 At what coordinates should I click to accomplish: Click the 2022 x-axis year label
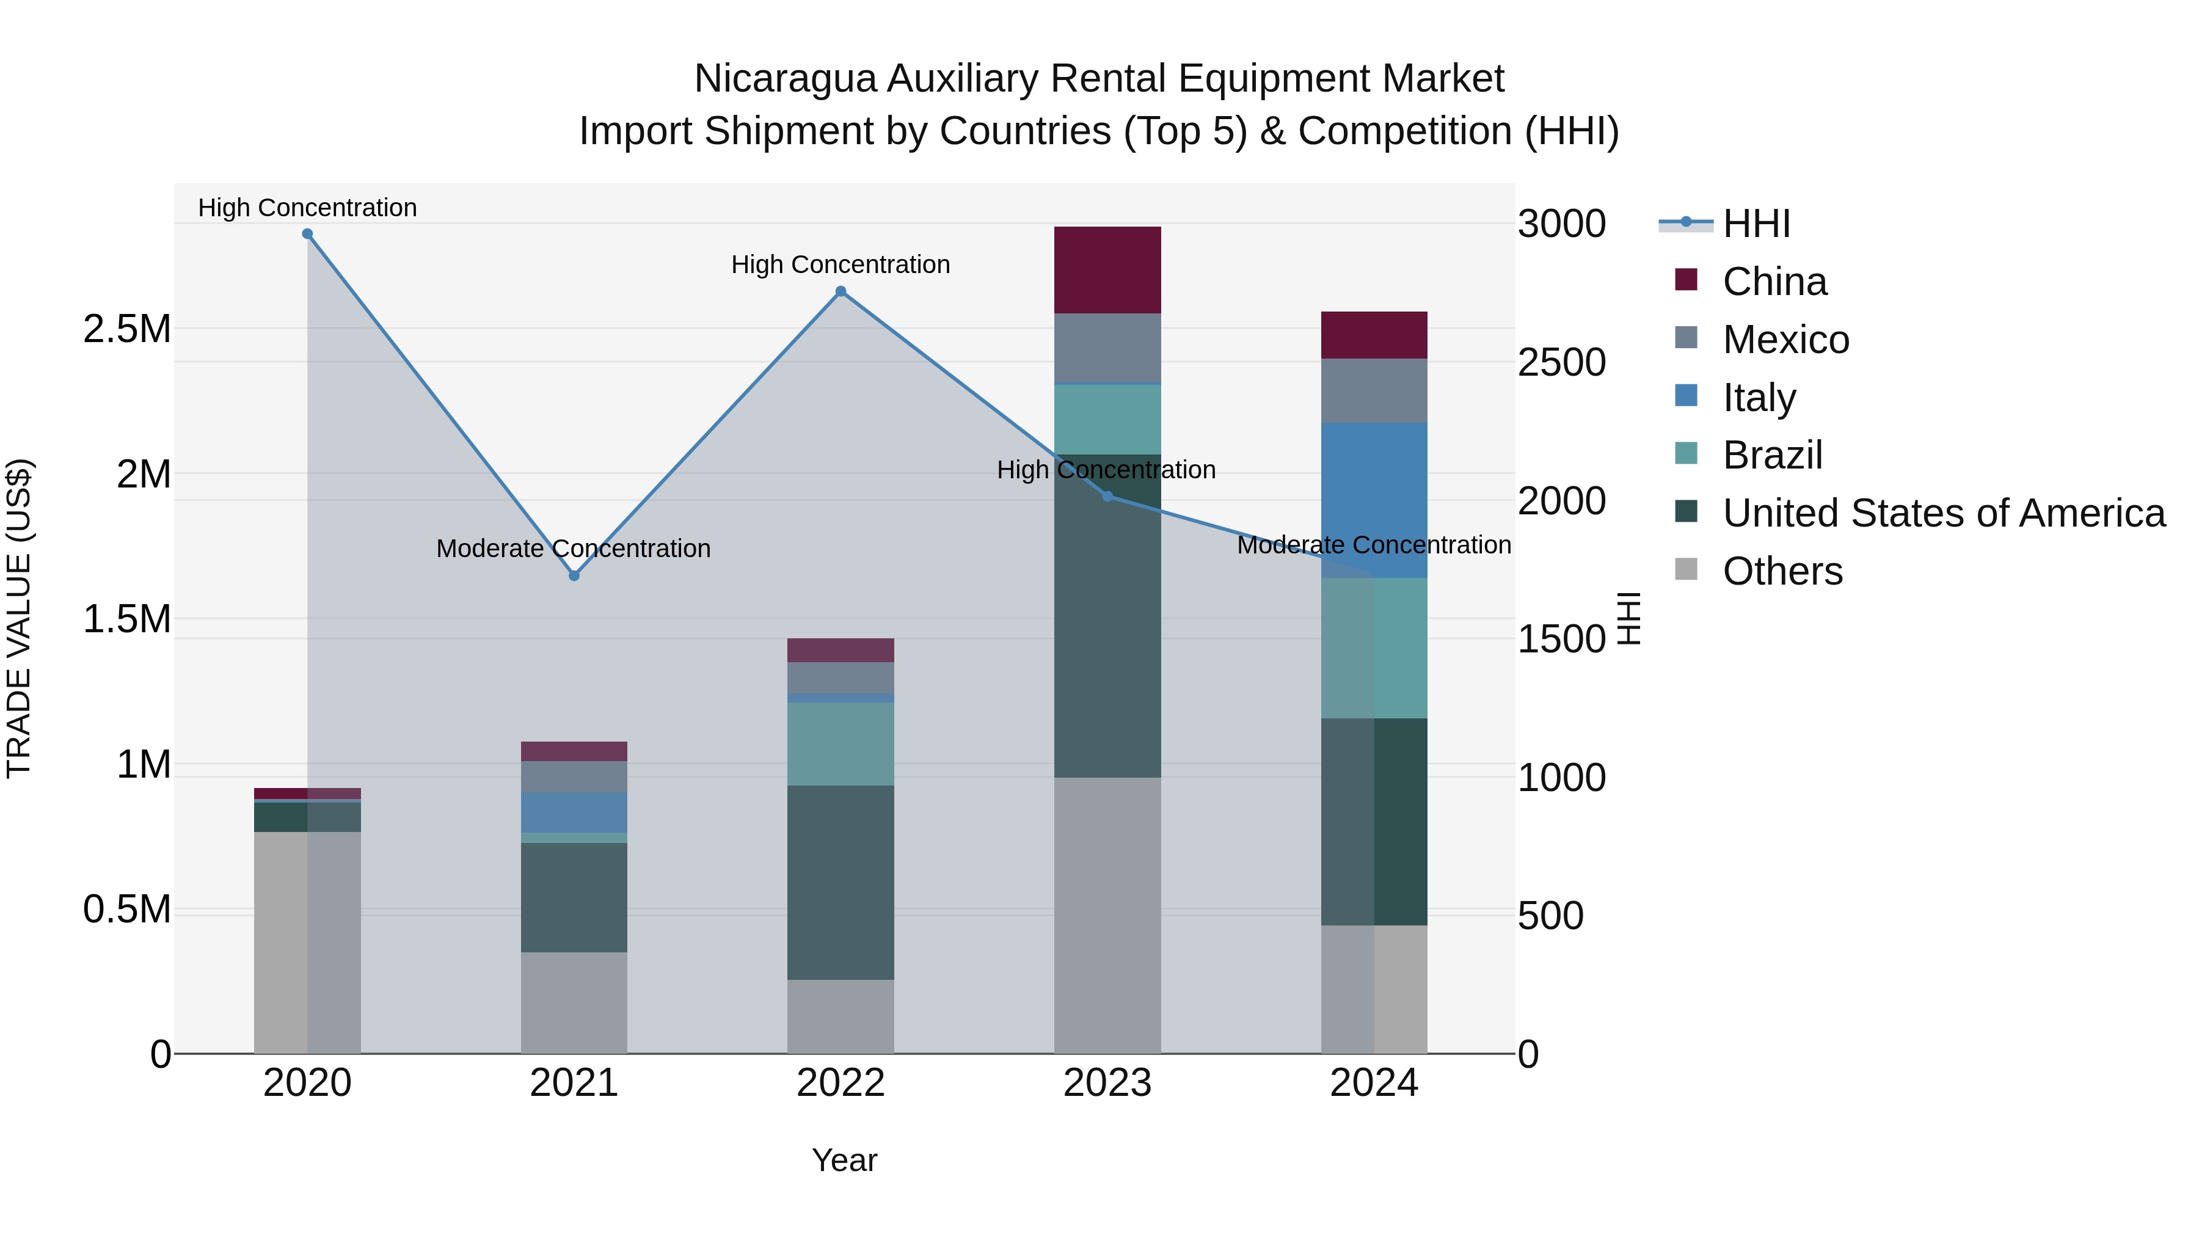841,1083
